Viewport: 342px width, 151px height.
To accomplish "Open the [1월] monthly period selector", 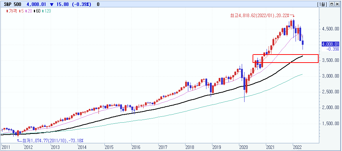I will coord(322,4).
